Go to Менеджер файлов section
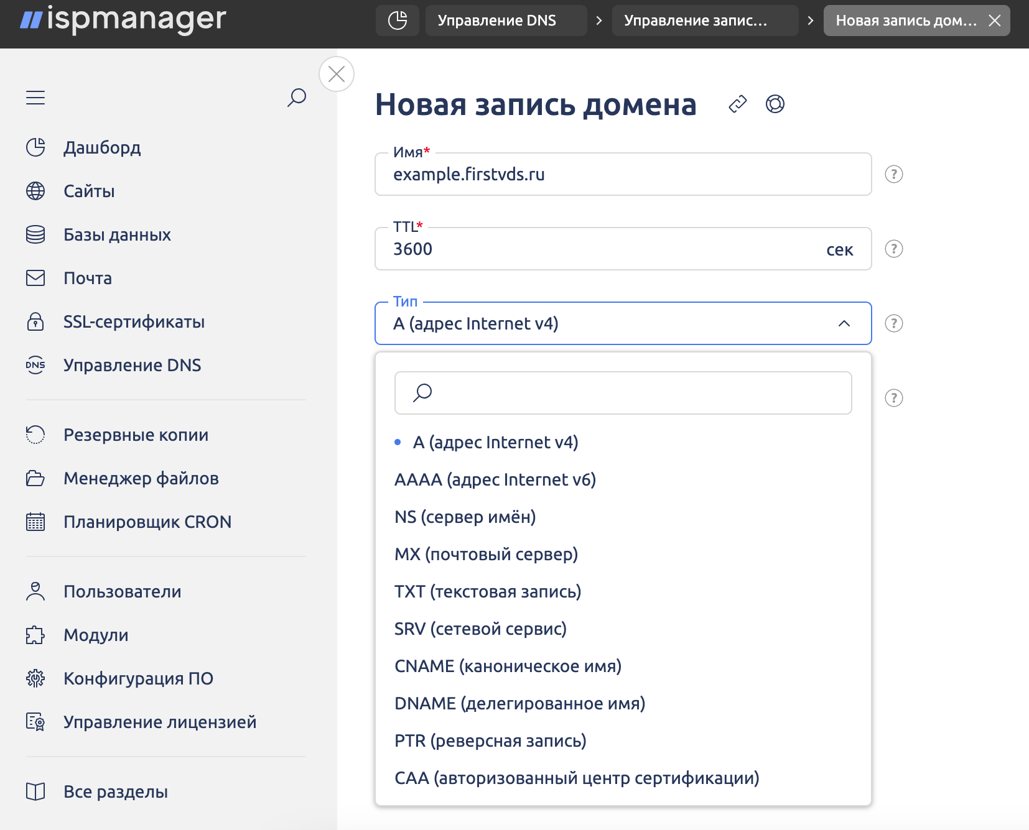Viewport: 1029px width, 830px height. pyautogui.click(x=141, y=478)
